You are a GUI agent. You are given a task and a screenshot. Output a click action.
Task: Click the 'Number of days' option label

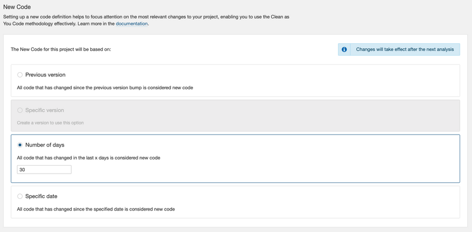click(45, 145)
